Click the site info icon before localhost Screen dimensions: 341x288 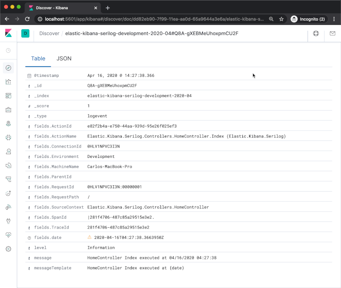click(x=40, y=19)
